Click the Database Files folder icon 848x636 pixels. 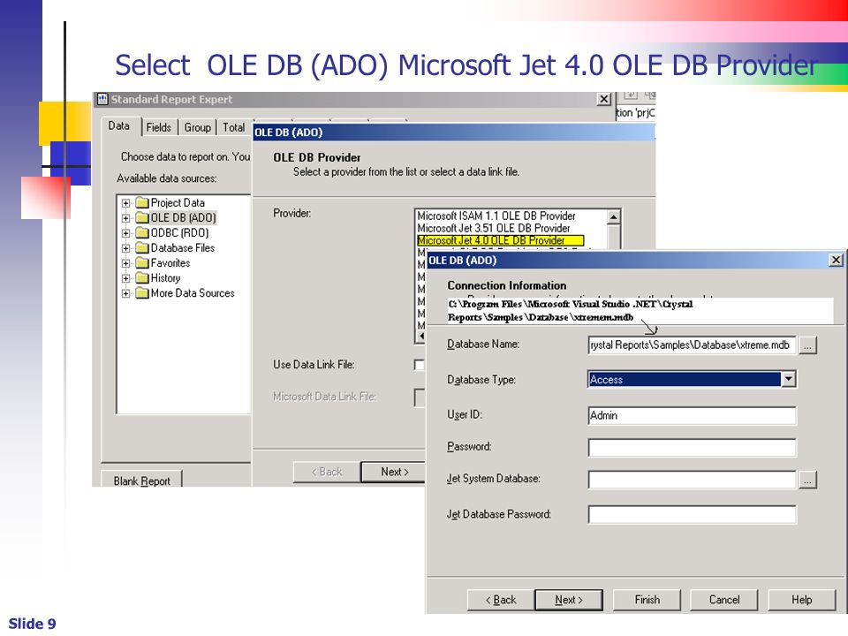[x=141, y=248]
